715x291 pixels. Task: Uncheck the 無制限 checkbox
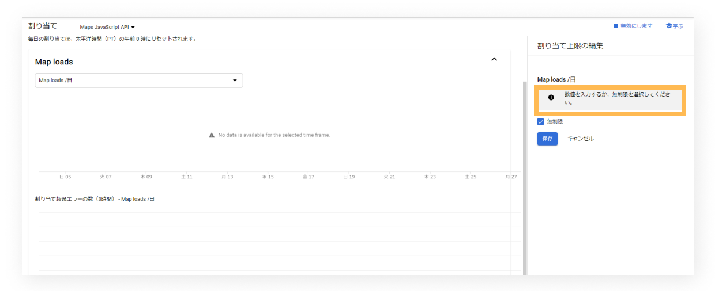point(541,122)
